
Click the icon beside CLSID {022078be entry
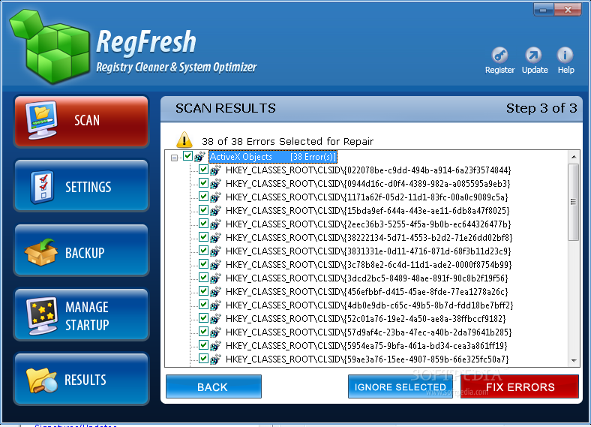click(215, 170)
